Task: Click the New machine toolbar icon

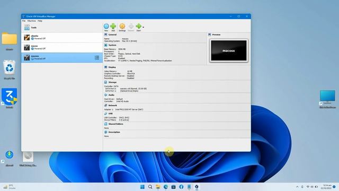Action: coord(106,27)
